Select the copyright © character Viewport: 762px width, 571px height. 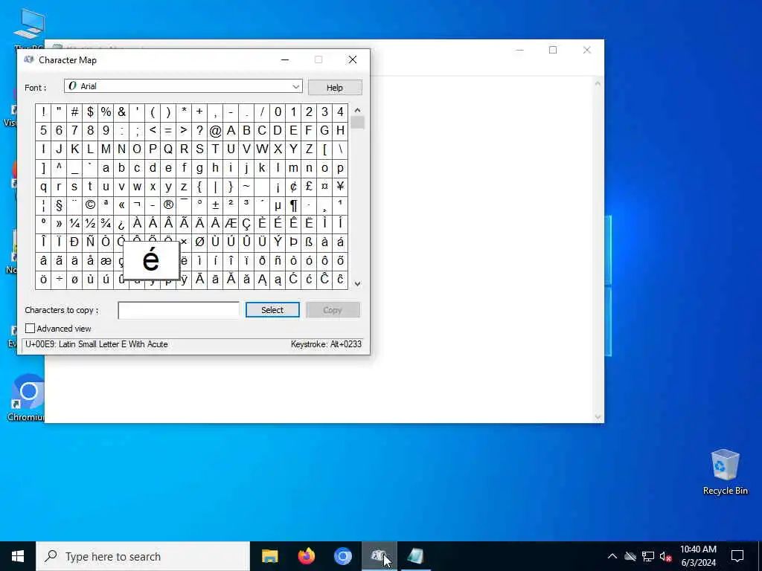tap(90, 205)
